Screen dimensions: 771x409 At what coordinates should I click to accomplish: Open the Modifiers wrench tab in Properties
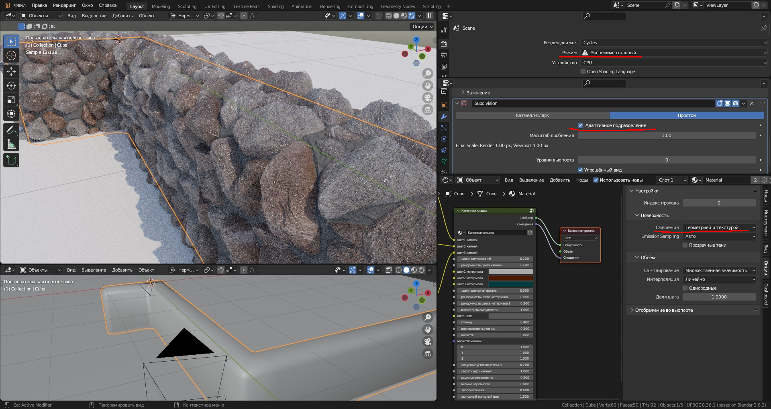[444, 117]
